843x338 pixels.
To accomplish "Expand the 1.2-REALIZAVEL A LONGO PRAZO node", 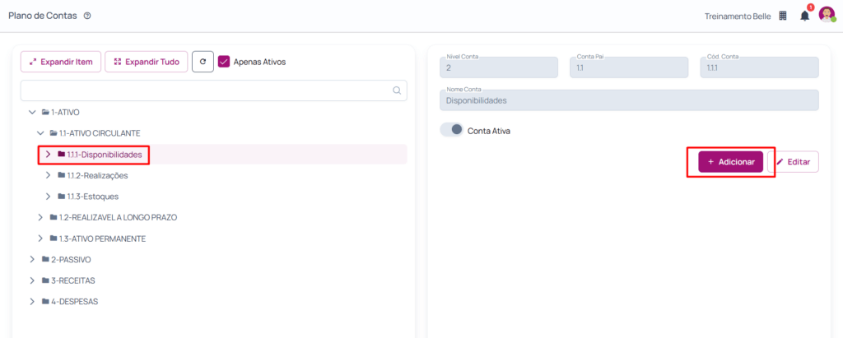I will pyautogui.click(x=40, y=217).
